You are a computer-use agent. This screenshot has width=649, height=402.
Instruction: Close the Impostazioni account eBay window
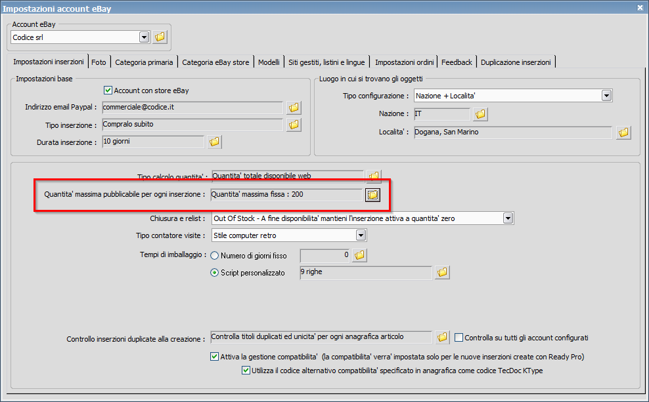pyautogui.click(x=640, y=7)
